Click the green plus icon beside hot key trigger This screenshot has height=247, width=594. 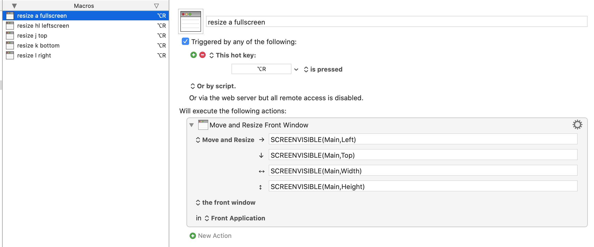(x=193, y=55)
